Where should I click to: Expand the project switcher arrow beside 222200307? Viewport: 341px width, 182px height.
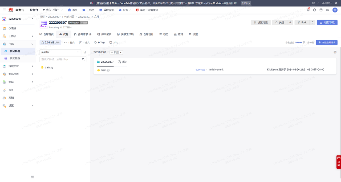33,19
